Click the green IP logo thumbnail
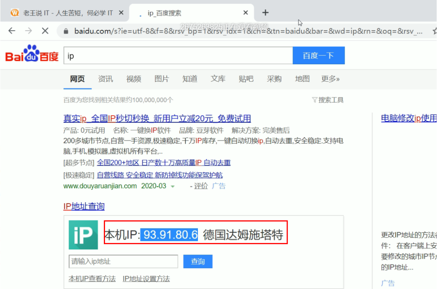437x289 pixels. [83, 235]
